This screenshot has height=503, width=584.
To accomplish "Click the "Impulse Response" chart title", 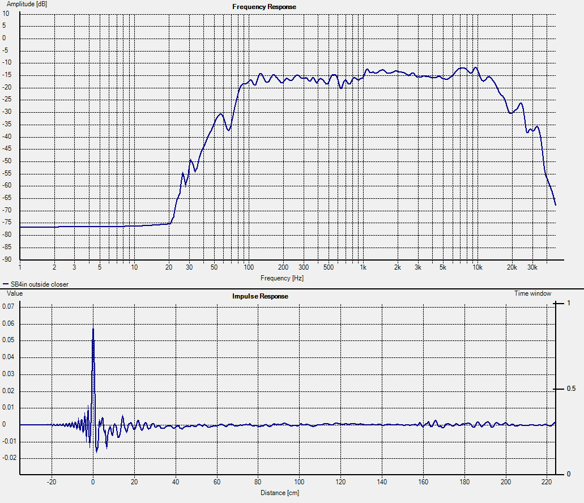I will pos(260,296).
